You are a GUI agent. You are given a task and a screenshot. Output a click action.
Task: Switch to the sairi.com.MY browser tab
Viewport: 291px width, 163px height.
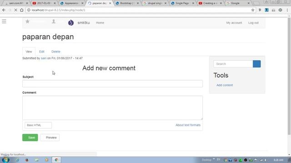coord(16,3)
